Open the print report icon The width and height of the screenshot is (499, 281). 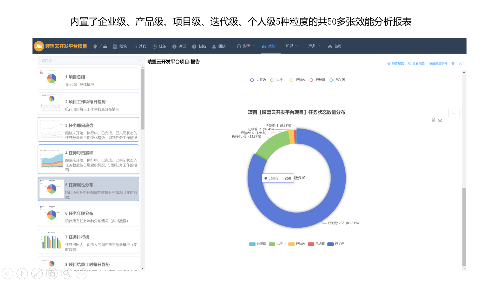pyautogui.click(x=453, y=63)
